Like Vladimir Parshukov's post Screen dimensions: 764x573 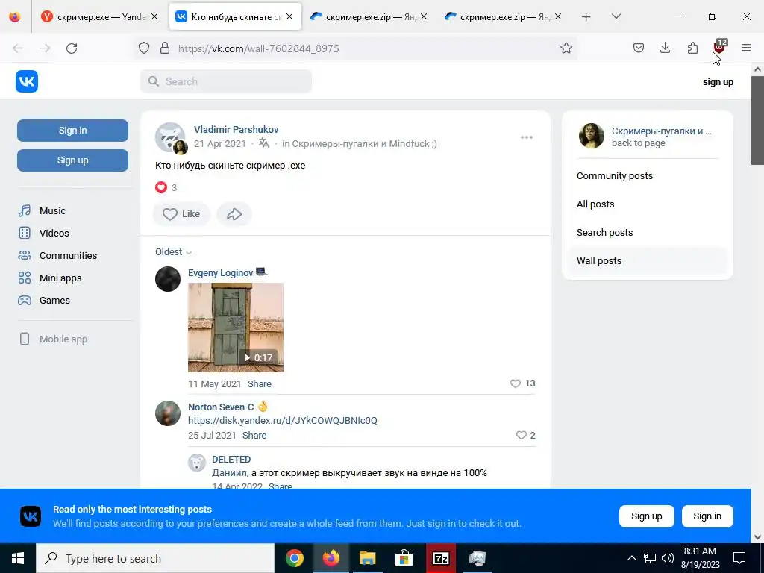[x=181, y=214]
